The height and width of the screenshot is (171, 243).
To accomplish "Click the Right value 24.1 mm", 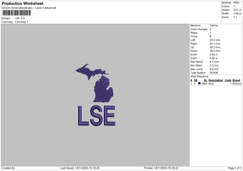I will [x=215, y=44].
